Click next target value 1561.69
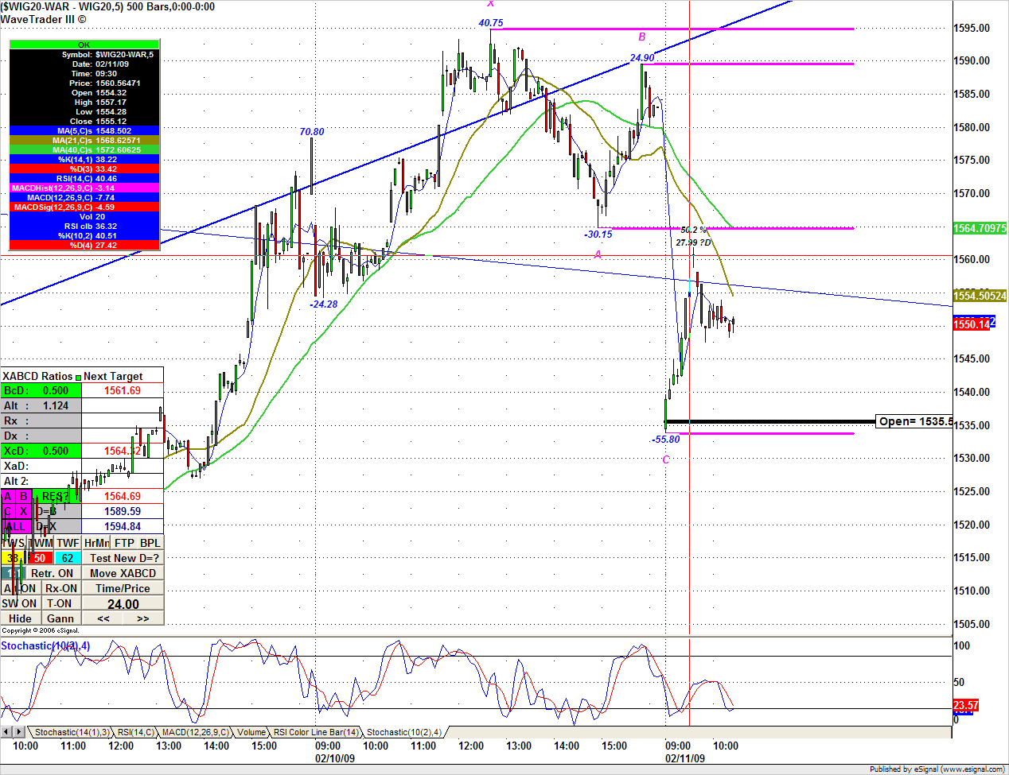1009x775 pixels. click(x=123, y=390)
